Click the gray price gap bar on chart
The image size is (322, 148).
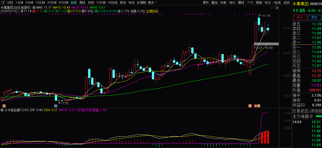(266, 44)
